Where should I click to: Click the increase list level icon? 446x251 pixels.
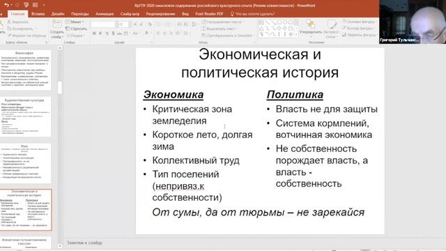[x=186, y=25]
